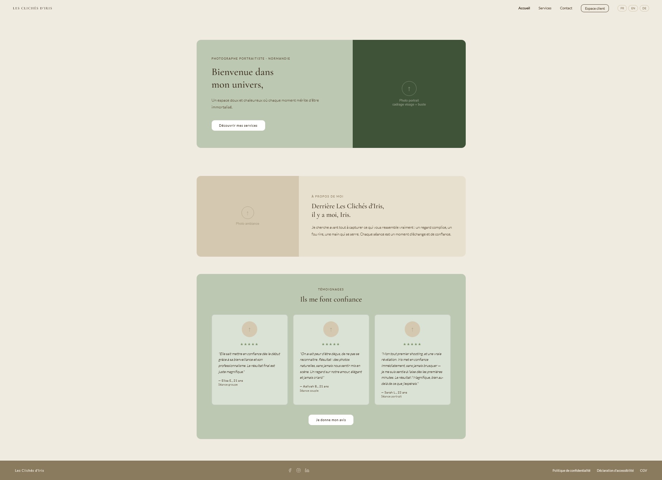This screenshot has width=662, height=480.
Task: Click the Les Clichés d'Iris logo in the header
Action: [33, 8]
